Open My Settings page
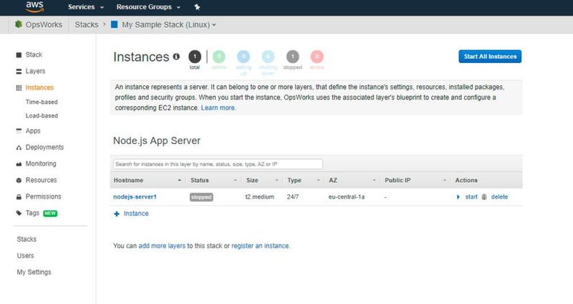Image resolution: width=573 pixels, height=304 pixels. tap(34, 272)
